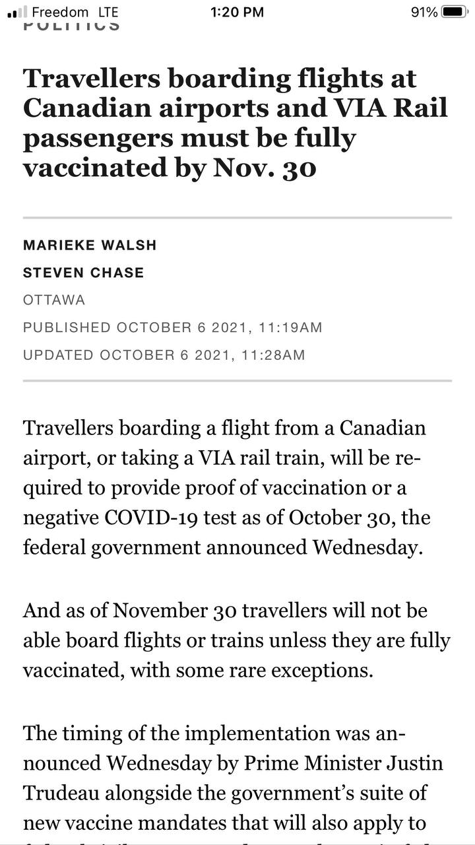Tap the paragraph mentioning Prime Minister Justin Trudeau

[234, 779]
